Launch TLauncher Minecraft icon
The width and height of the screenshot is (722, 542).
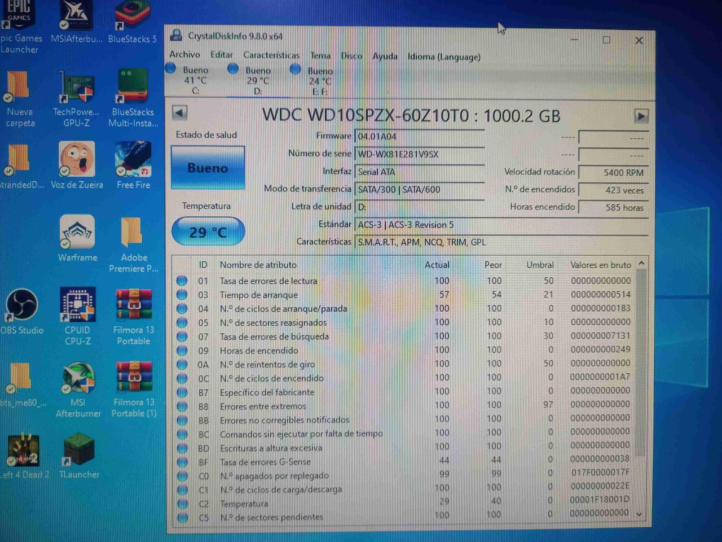pyautogui.click(x=78, y=450)
